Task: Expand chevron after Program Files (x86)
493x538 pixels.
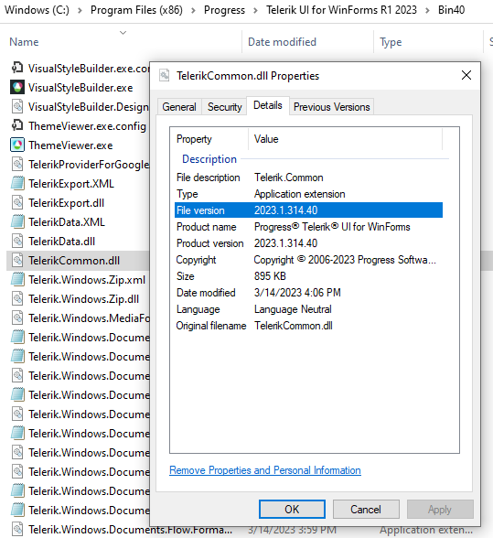Action: click(194, 11)
